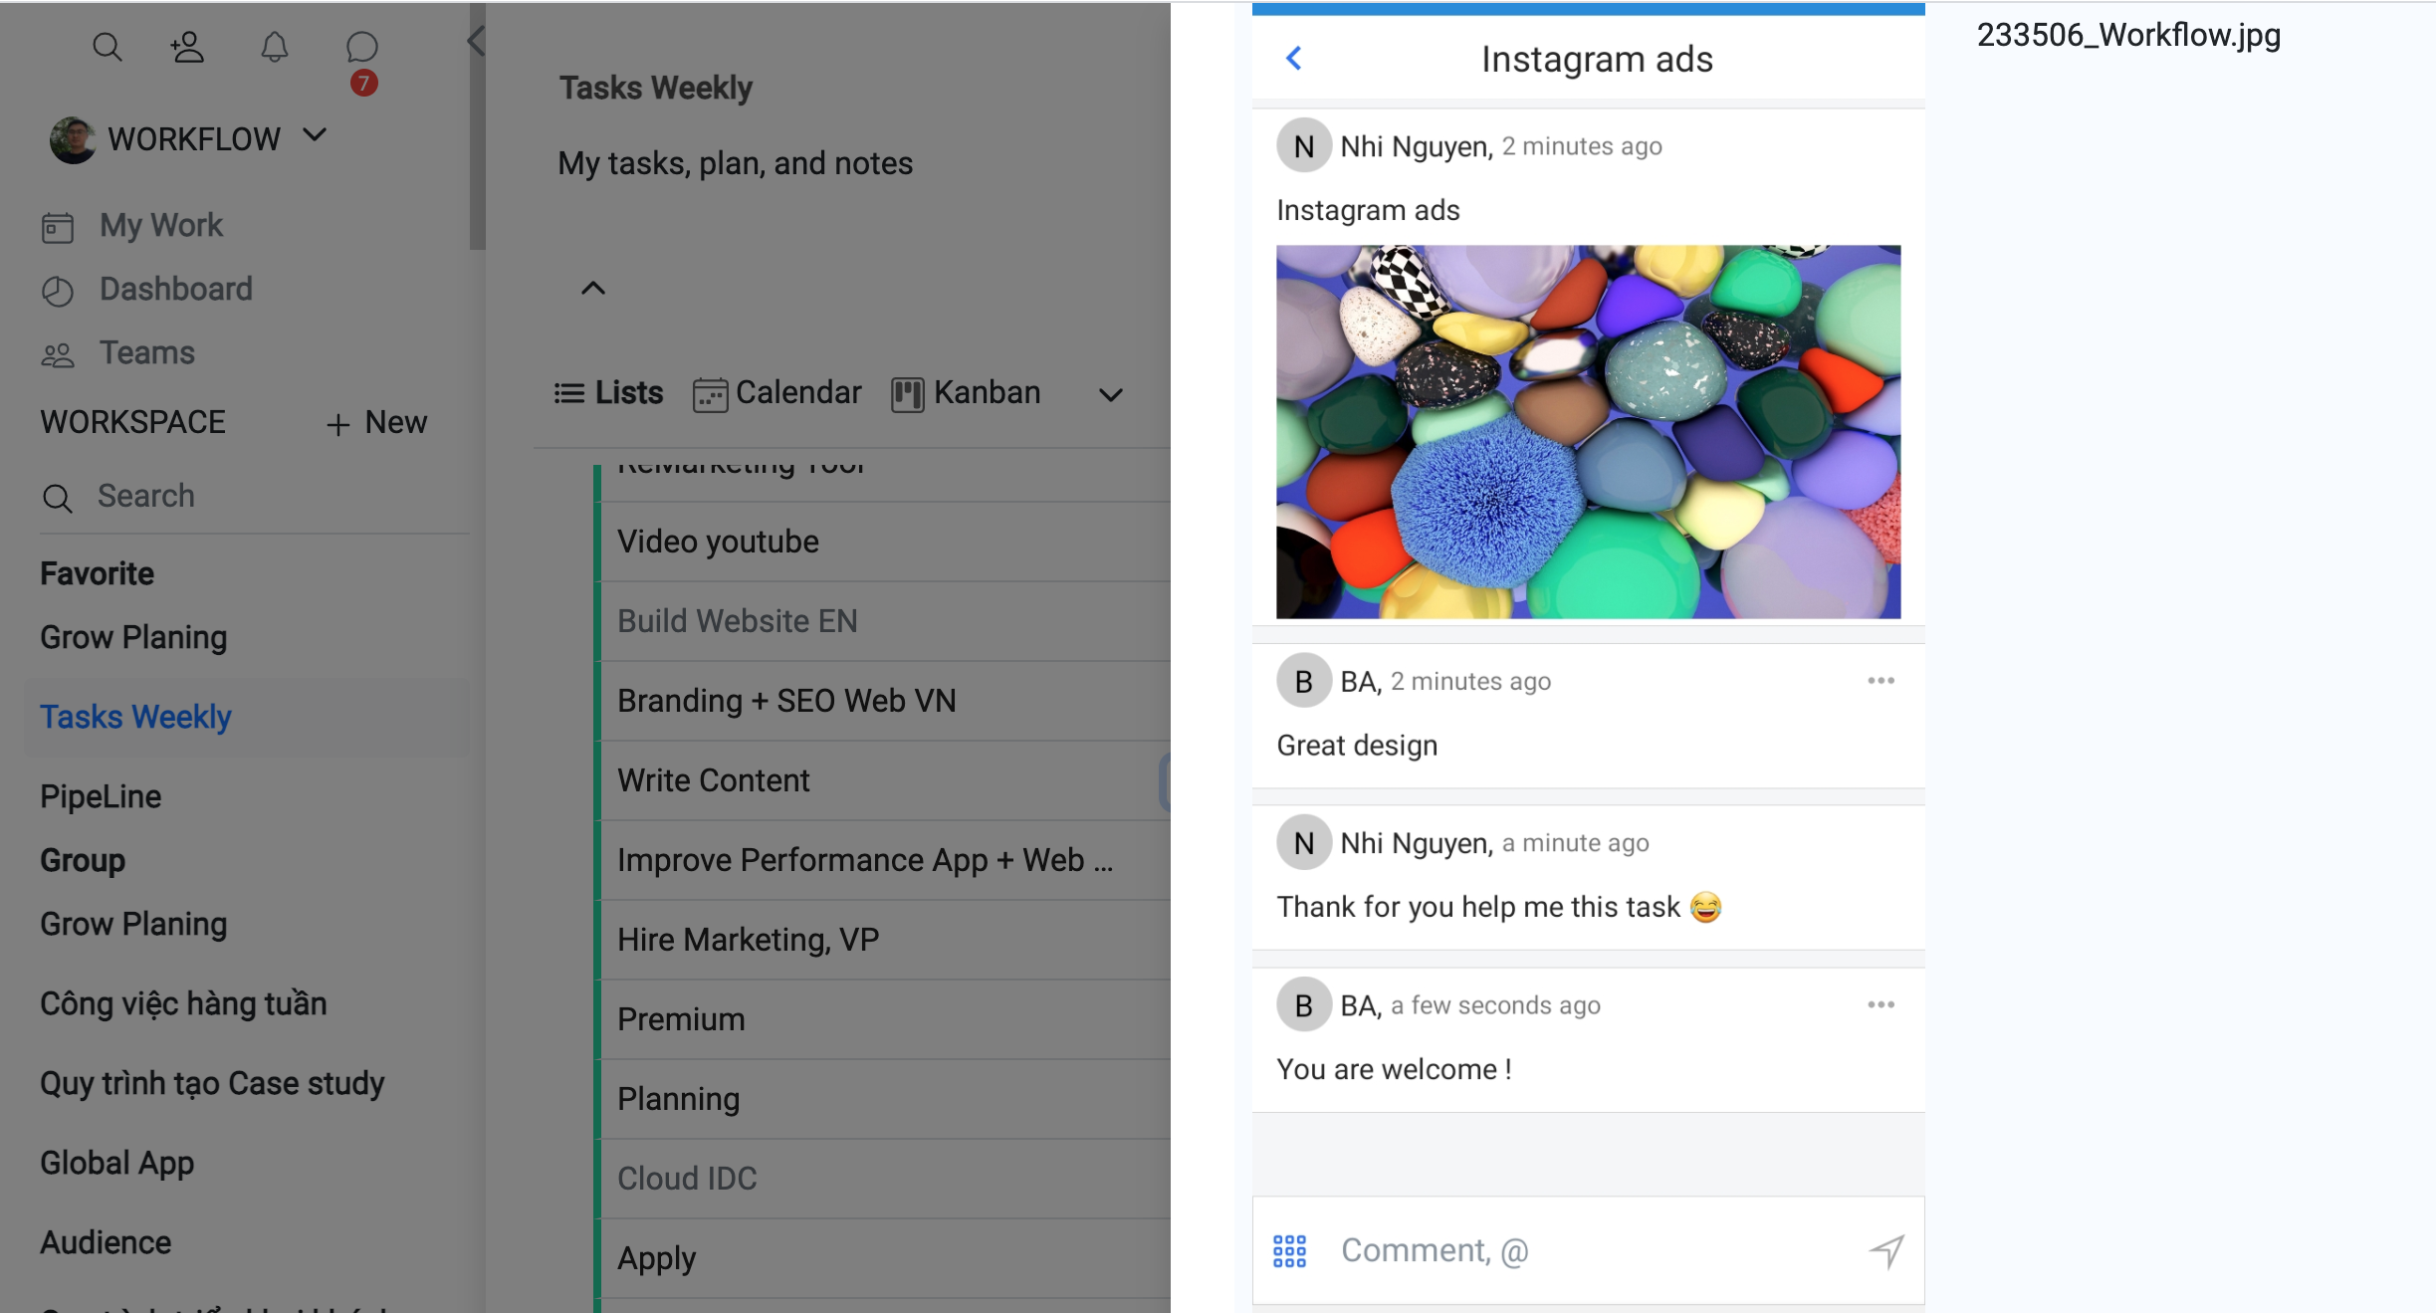Click the New workspace button
This screenshot has height=1313, width=2436.
coord(377,423)
